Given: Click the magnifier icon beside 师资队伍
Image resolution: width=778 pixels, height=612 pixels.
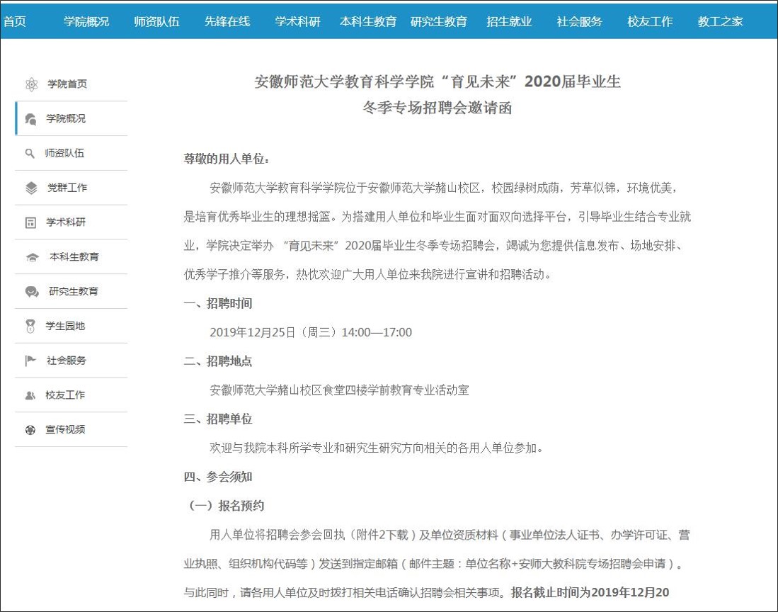Looking at the screenshot, I should (x=30, y=153).
